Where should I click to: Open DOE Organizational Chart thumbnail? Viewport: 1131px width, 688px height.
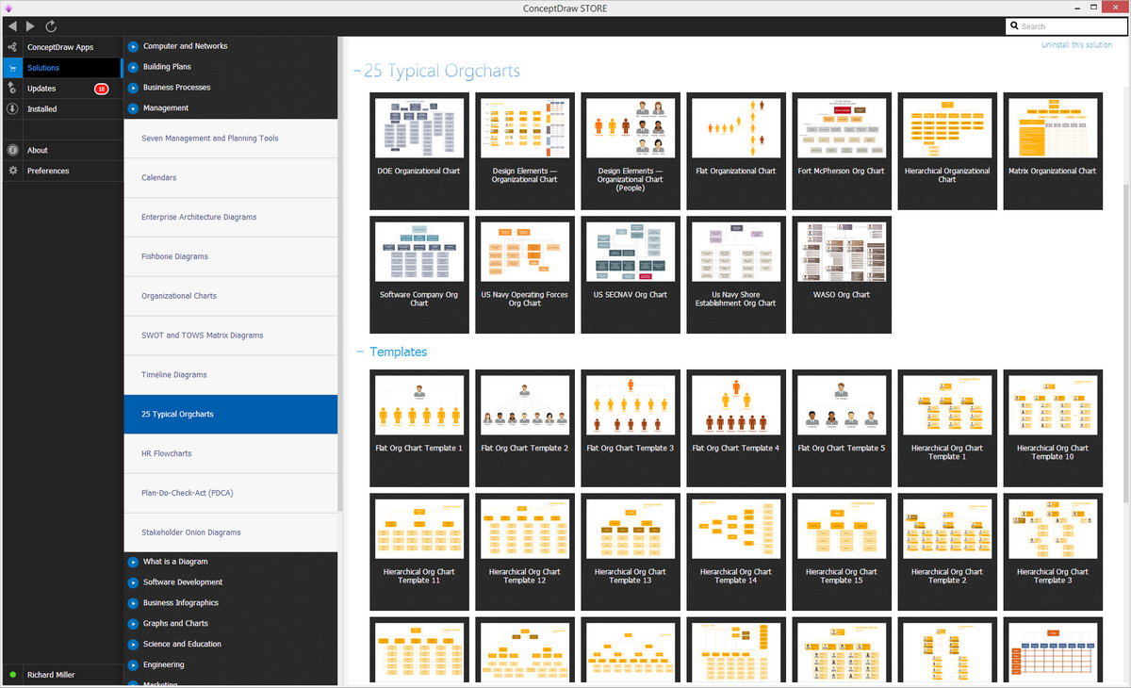[419, 151]
